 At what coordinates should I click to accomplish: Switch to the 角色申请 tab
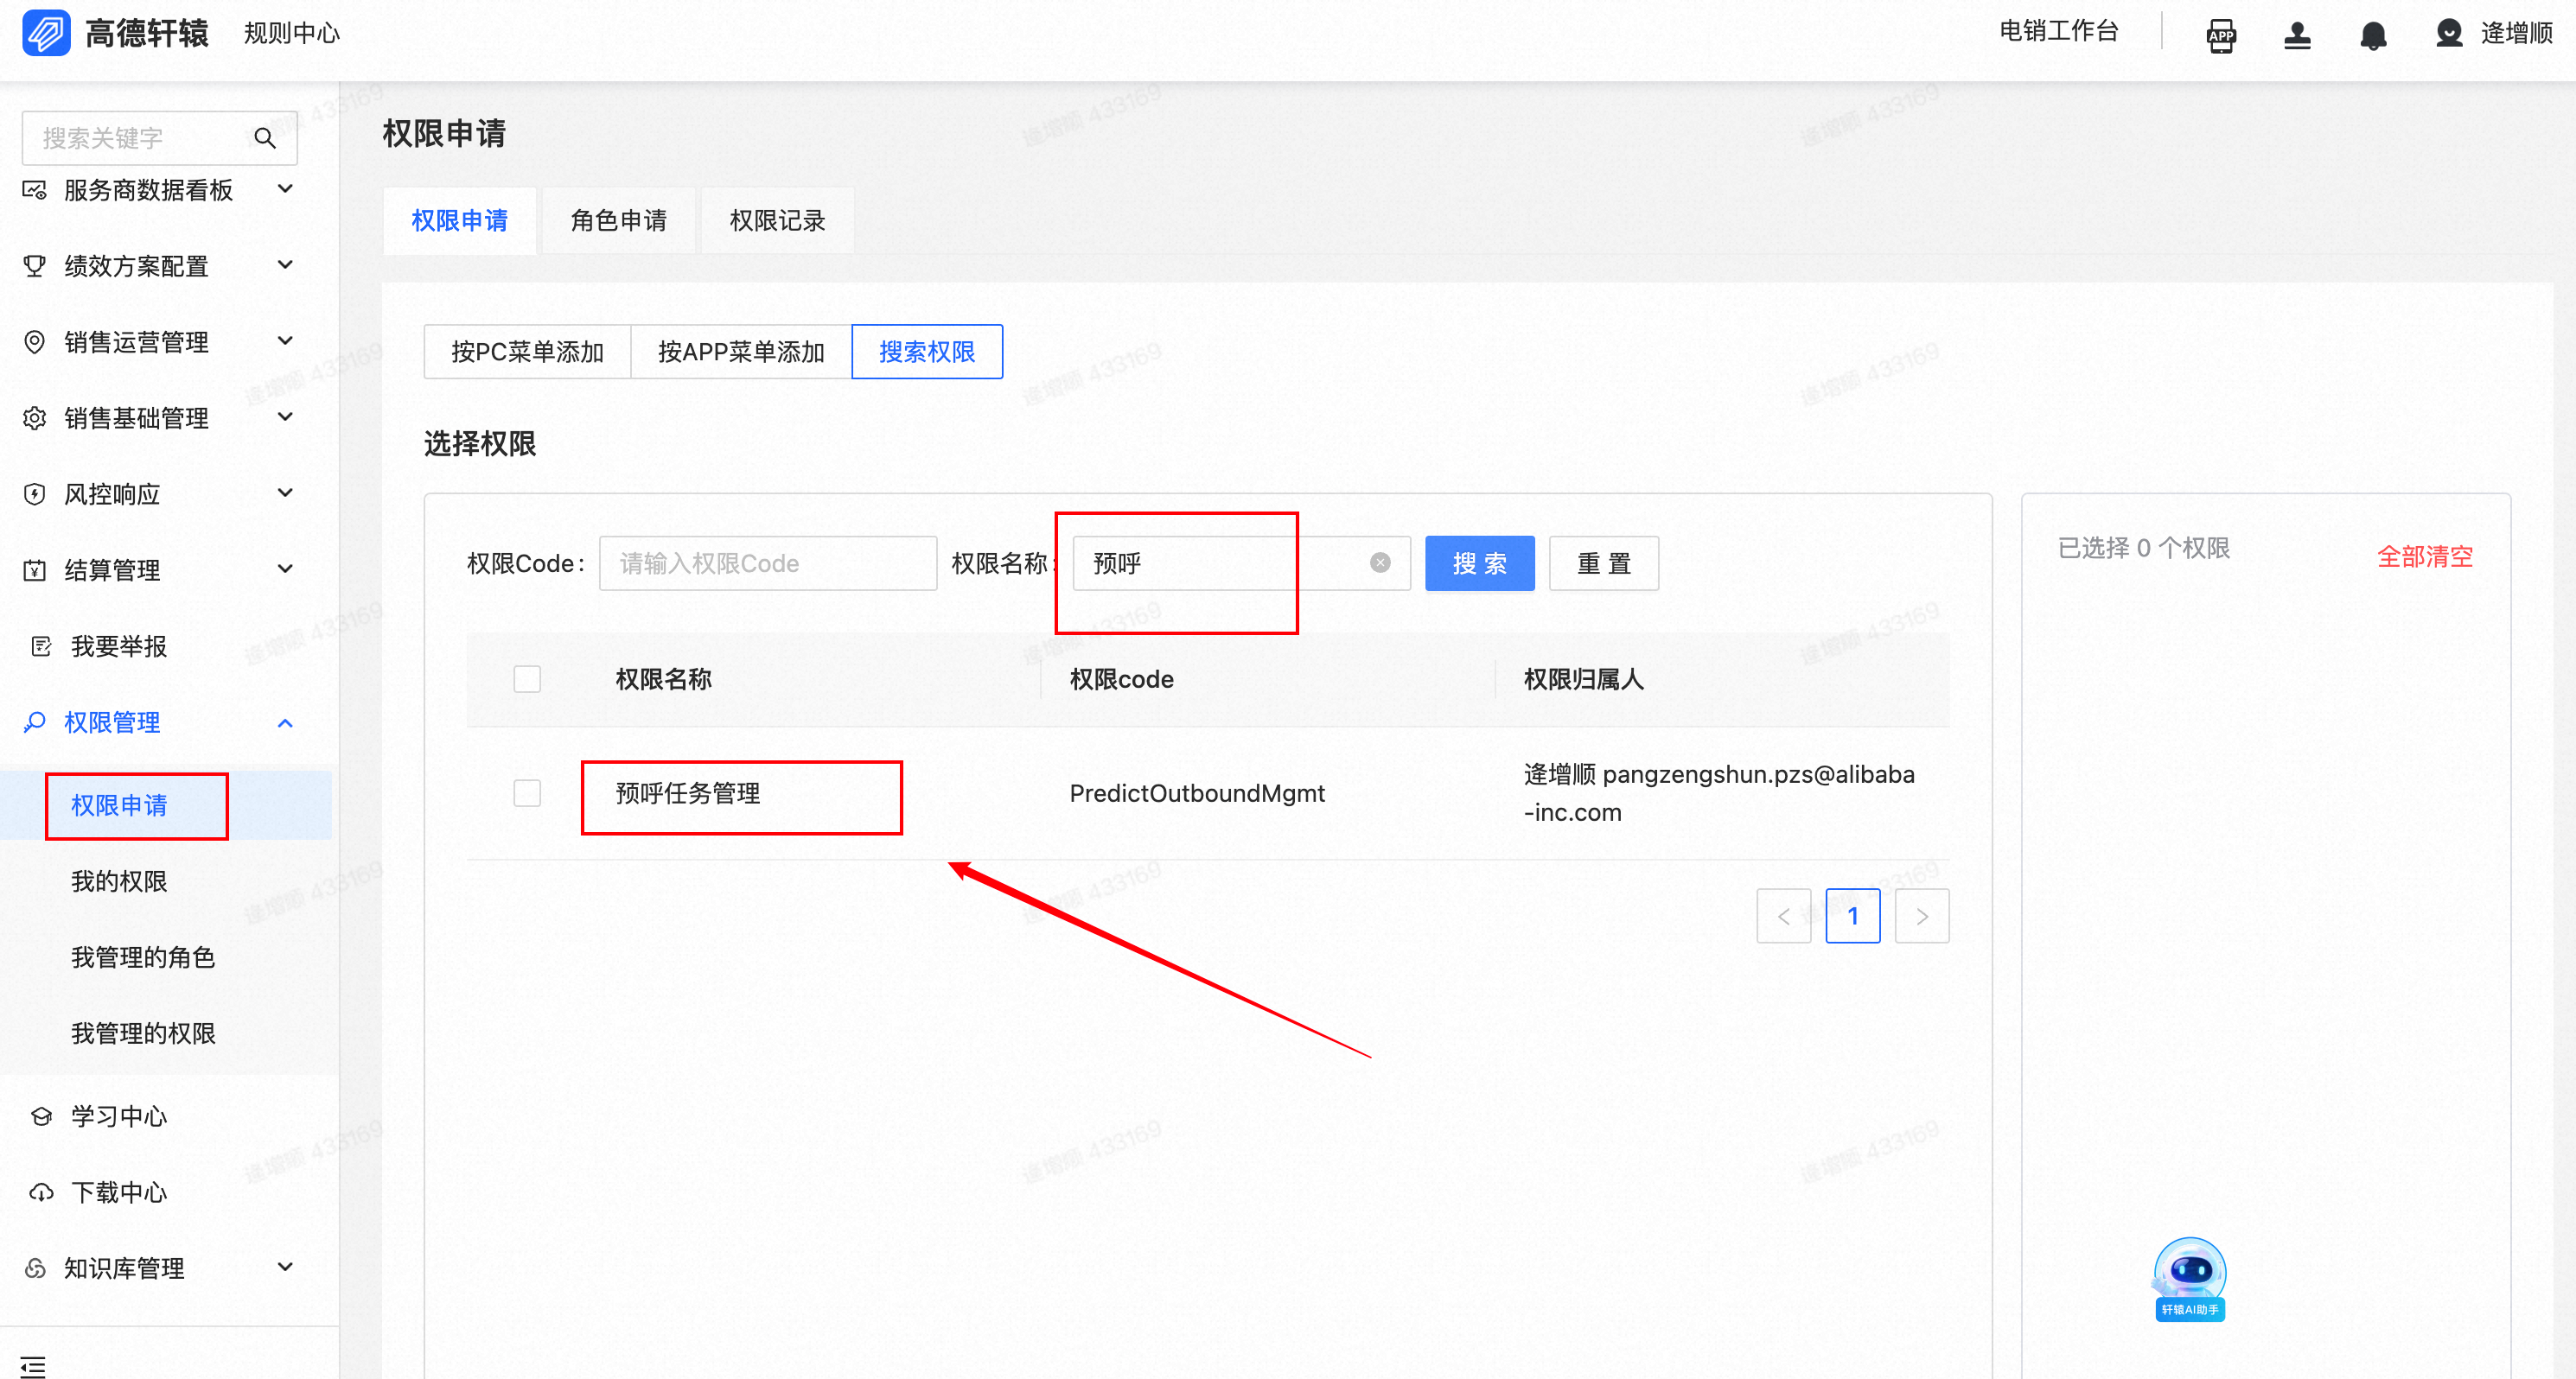[x=619, y=219]
